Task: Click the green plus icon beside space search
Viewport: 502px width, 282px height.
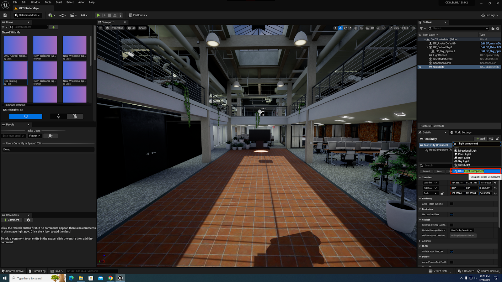Action: [53, 27]
